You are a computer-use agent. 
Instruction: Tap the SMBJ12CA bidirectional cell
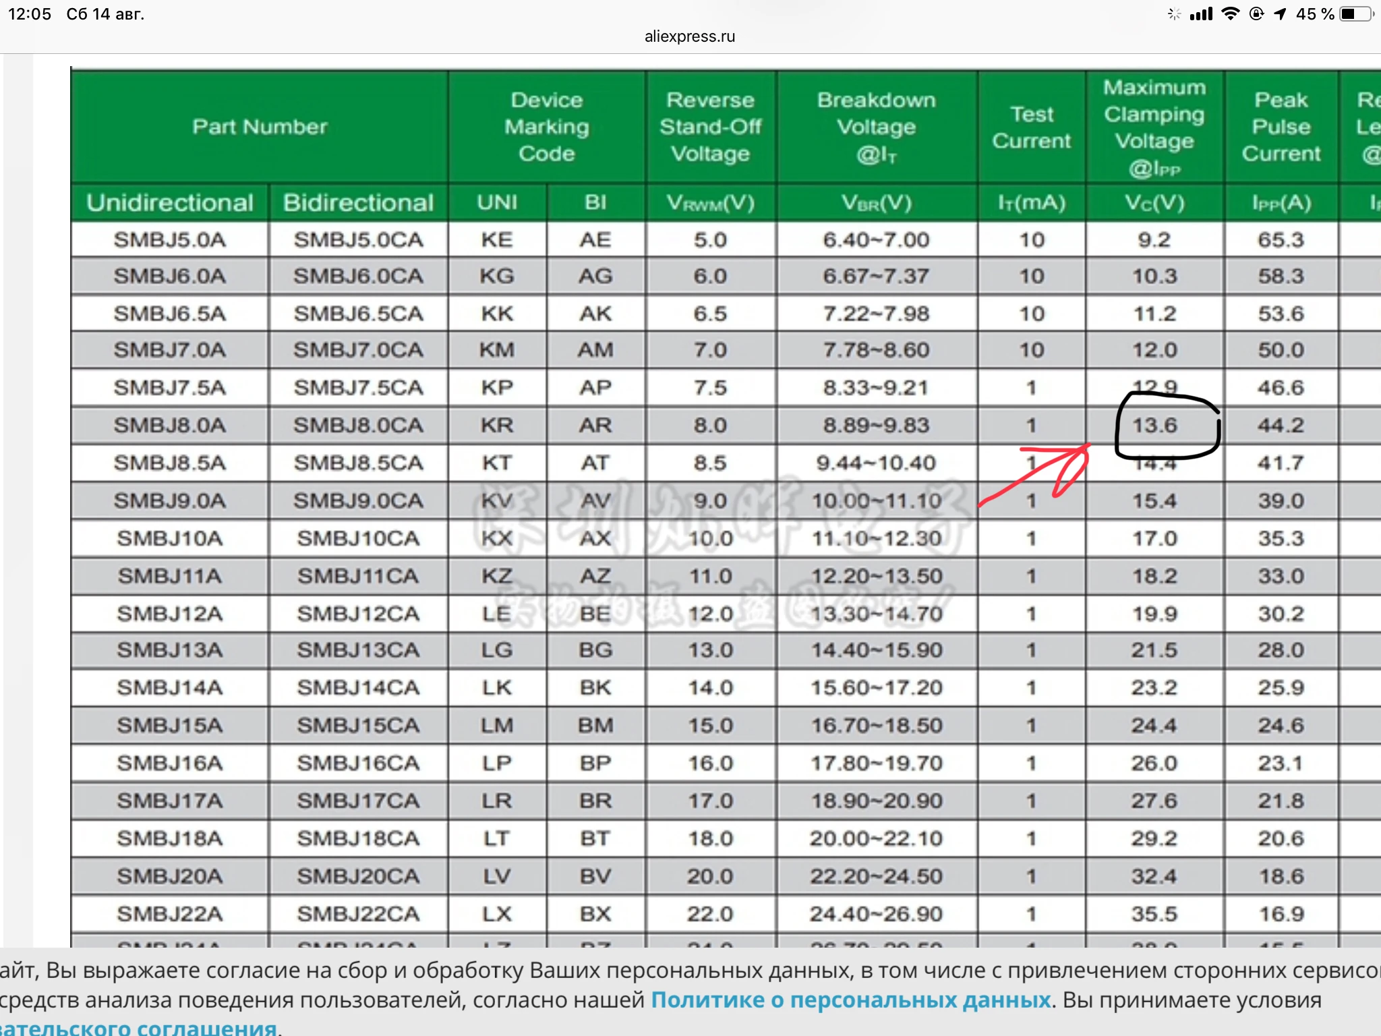point(358,614)
